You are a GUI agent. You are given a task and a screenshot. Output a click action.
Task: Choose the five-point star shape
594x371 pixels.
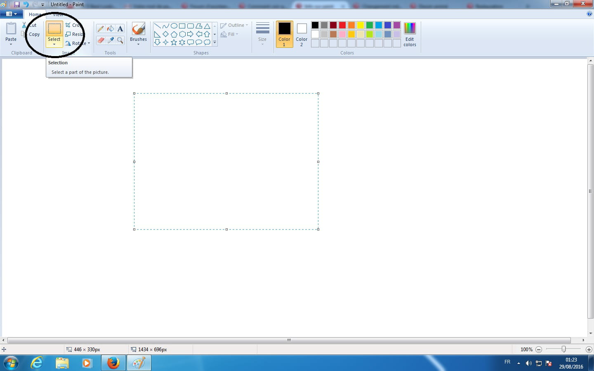(x=174, y=42)
